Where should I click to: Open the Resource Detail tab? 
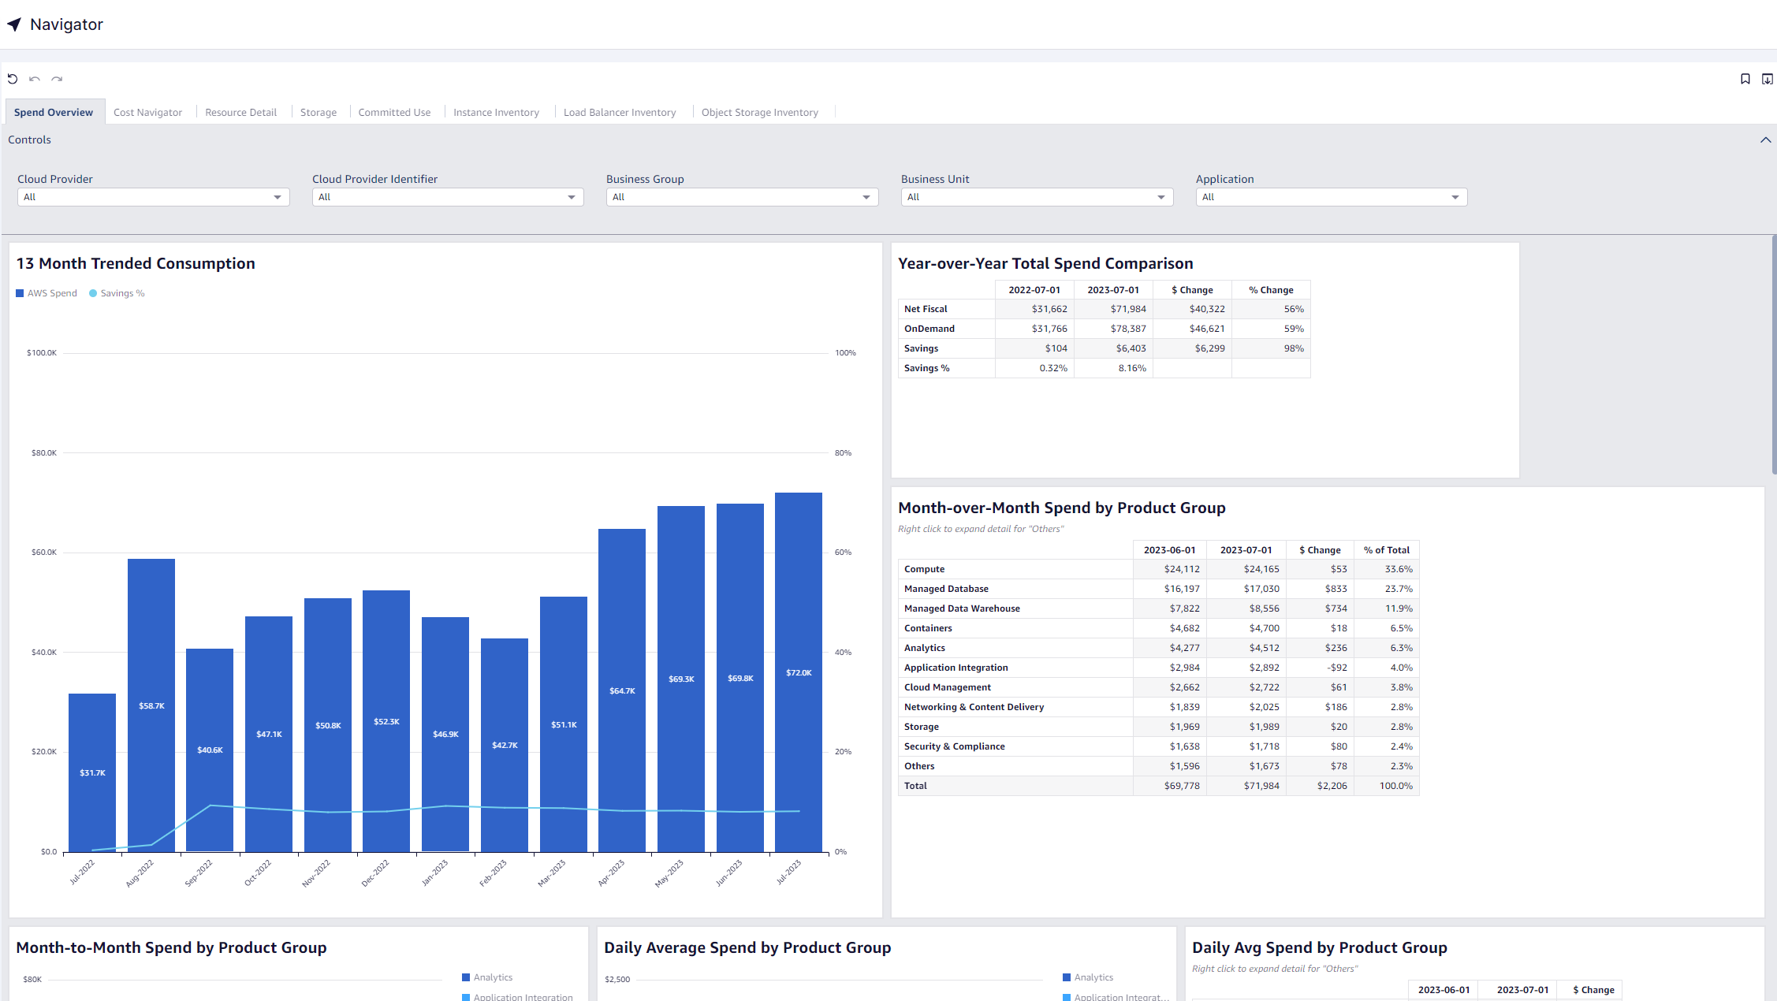point(240,112)
